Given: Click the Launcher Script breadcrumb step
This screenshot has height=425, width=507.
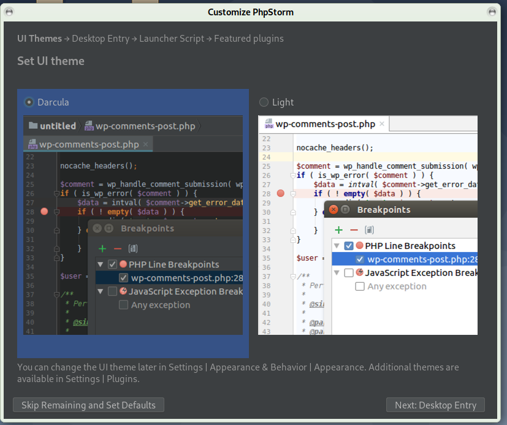Looking at the screenshot, I should pyautogui.click(x=172, y=39).
